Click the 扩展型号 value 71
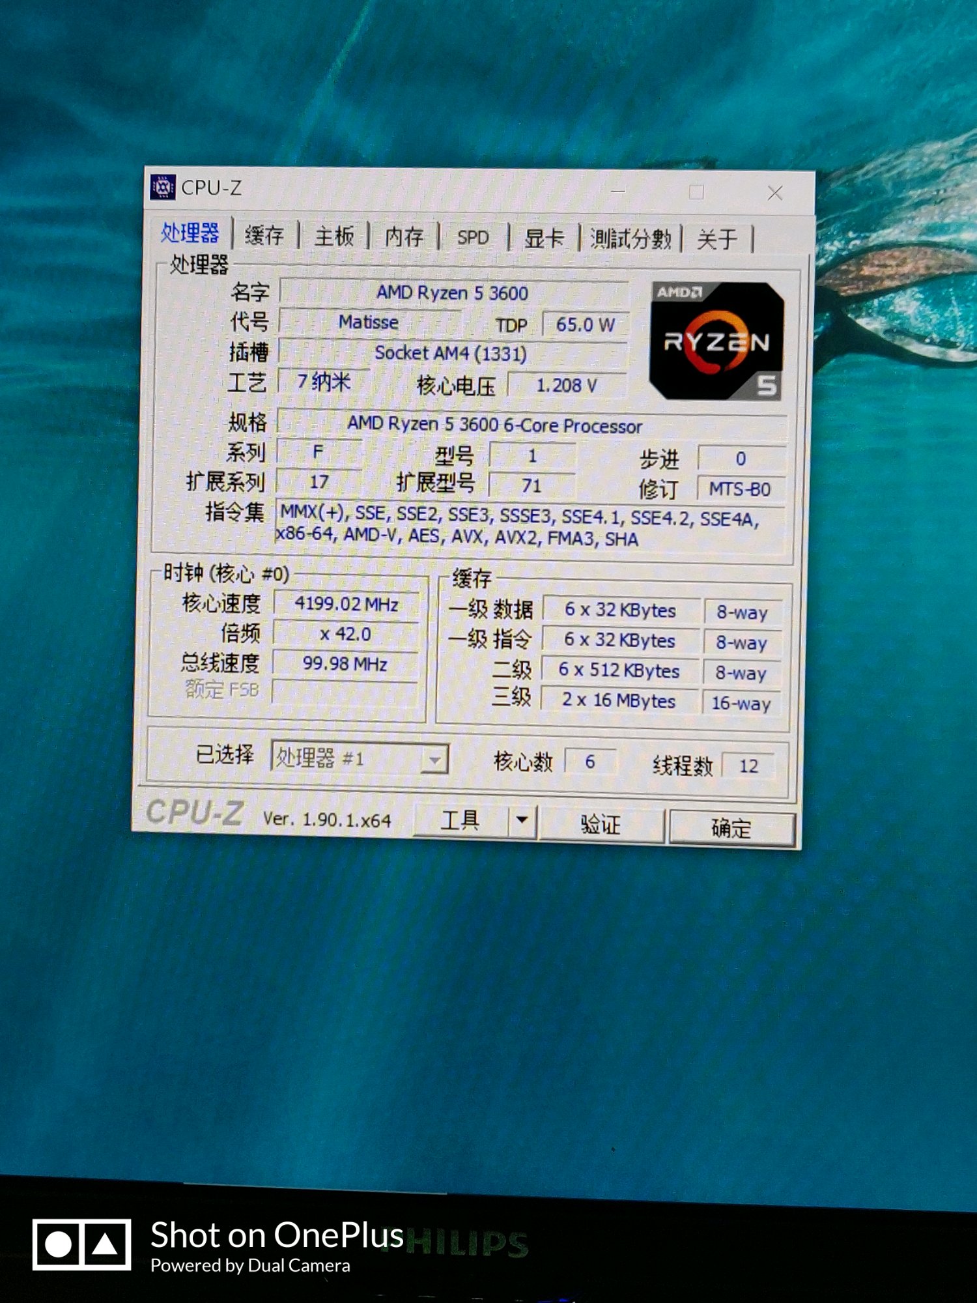 coord(531,485)
